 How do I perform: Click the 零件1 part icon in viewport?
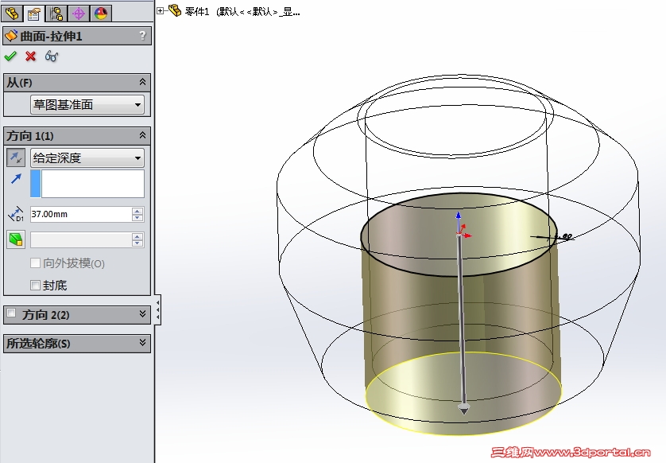[175, 10]
